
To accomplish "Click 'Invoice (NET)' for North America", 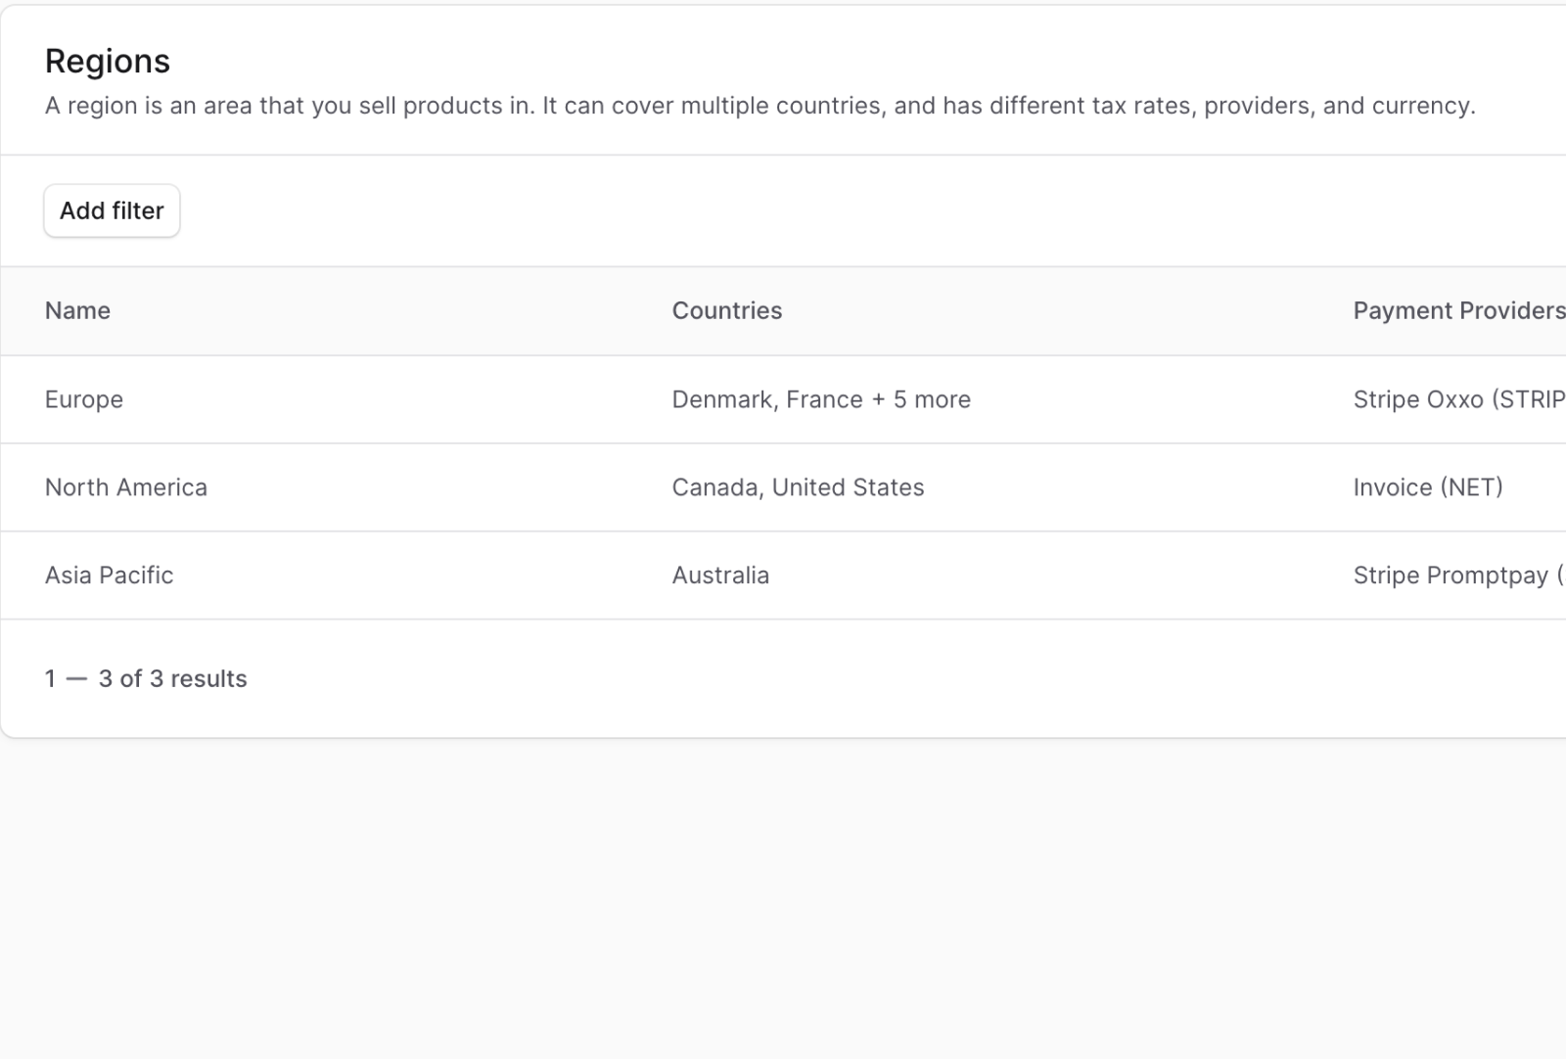I will coord(1427,486).
